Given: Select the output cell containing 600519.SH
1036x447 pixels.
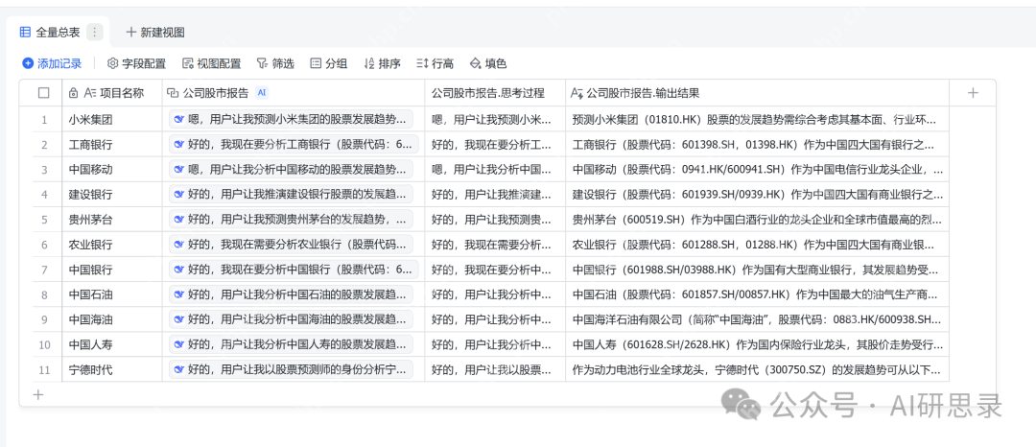Looking at the screenshot, I should (757, 220).
